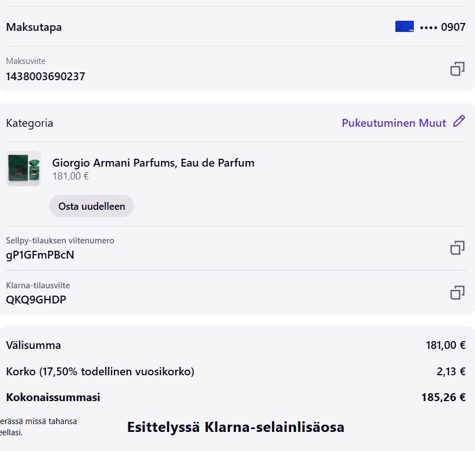Copy the Sellpy-tilauksen viitenumero

click(457, 247)
